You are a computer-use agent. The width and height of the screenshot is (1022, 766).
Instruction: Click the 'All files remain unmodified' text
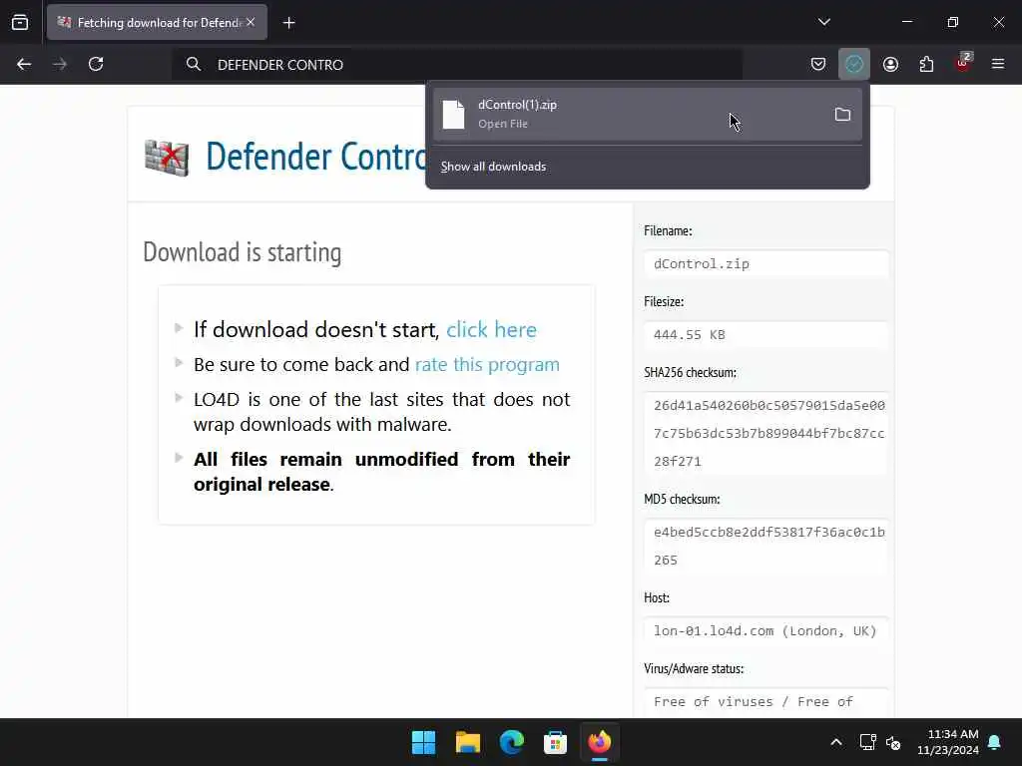click(381, 472)
